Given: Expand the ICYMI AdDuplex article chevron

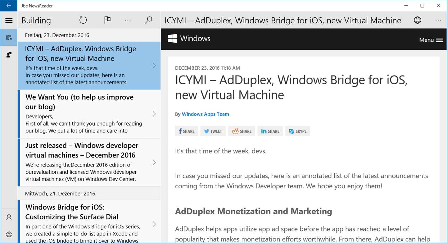Looking at the screenshot, I should click(154, 66).
